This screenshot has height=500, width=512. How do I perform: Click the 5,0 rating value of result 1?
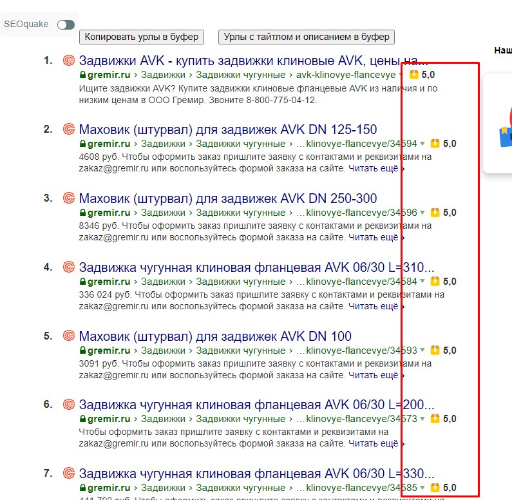428,75
